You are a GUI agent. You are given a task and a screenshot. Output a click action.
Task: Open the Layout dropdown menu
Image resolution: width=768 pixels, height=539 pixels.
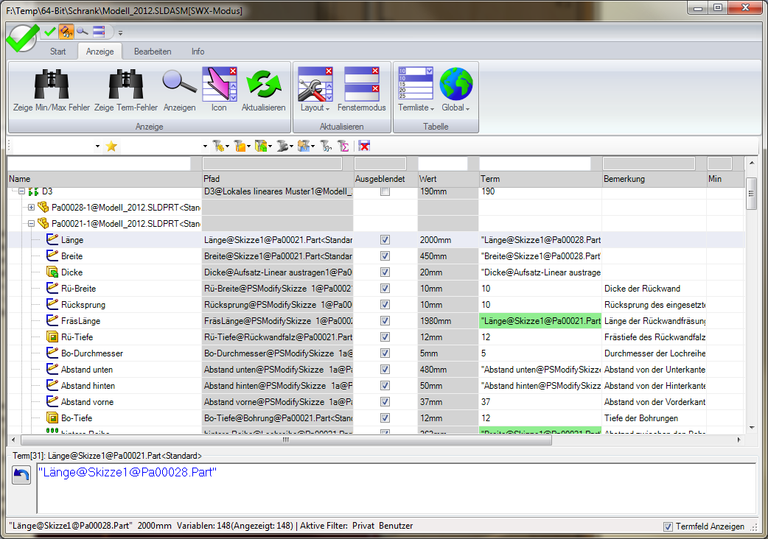[x=315, y=108]
